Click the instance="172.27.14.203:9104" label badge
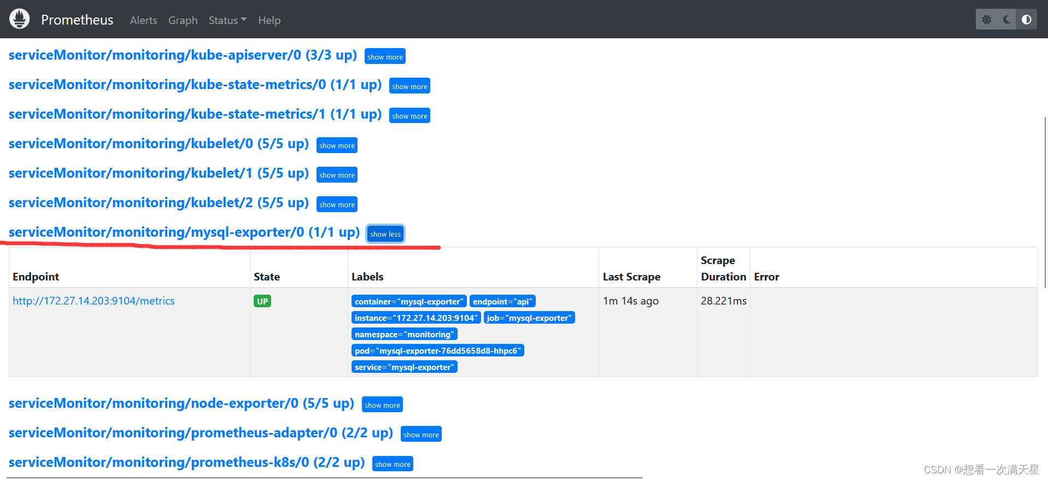This screenshot has width=1048, height=480. tap(416, 318)
